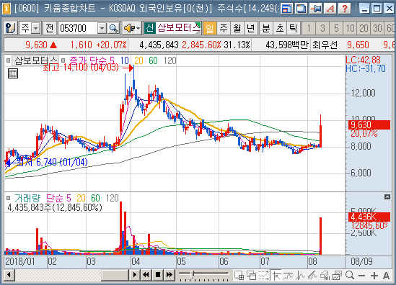This screenshot has width=396, height=285.
Task: Open the 주 market type dropdown arrow
Action: (36, 28)
